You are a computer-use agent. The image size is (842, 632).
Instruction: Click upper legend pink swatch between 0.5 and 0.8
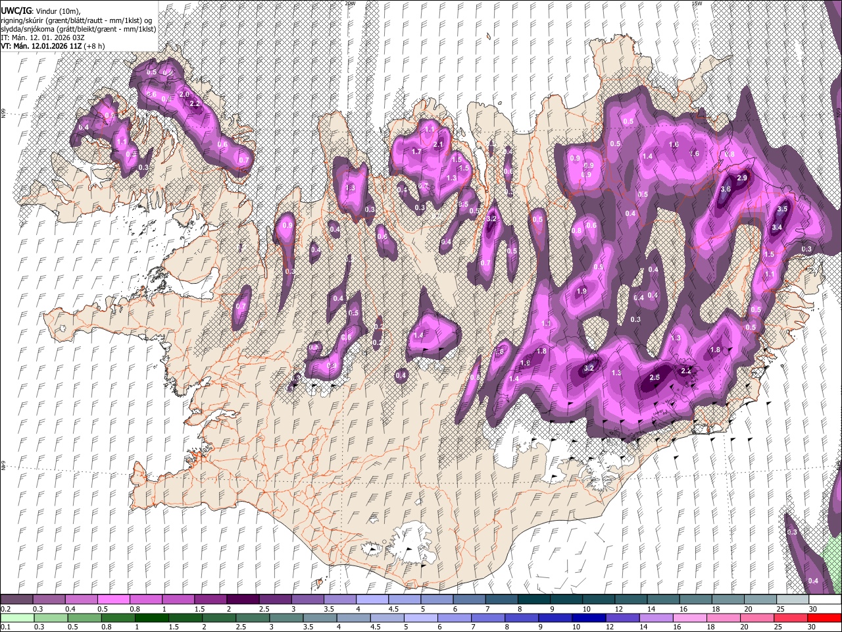(x=113, y=599)
